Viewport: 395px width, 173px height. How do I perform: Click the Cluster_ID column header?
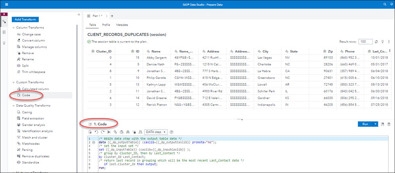point(104,51)
